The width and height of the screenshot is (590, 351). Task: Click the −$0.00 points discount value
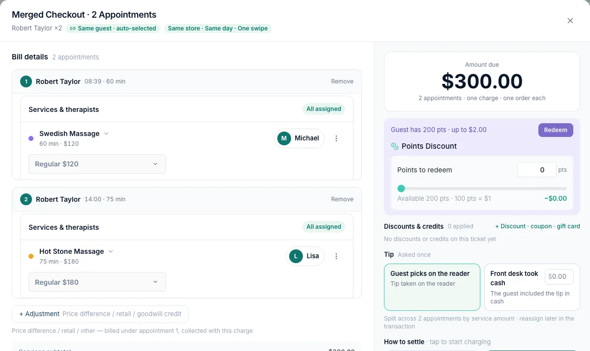(x=556, y=199)
